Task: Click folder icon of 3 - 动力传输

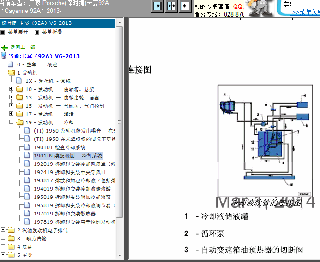Action: pos(11,239)
